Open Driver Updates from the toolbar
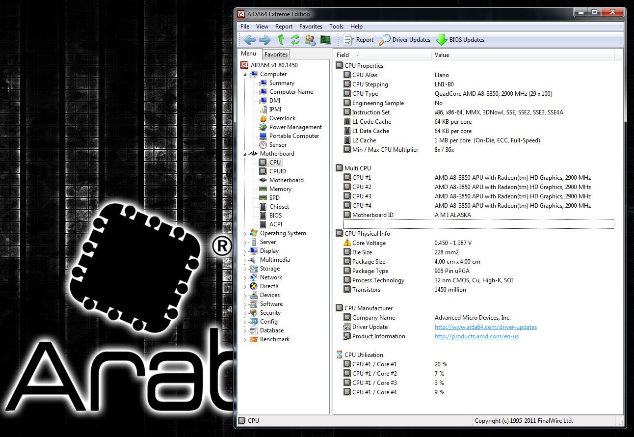This screenshot has height=437, width=634. click(405, 40)
